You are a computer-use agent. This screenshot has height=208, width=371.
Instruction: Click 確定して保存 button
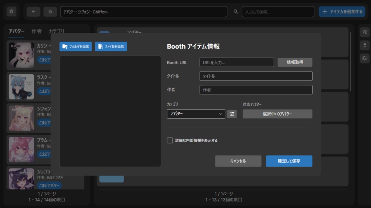pos(289,161)
